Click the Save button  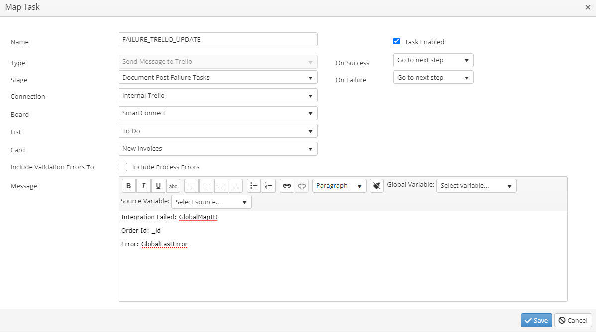(536, 320)
